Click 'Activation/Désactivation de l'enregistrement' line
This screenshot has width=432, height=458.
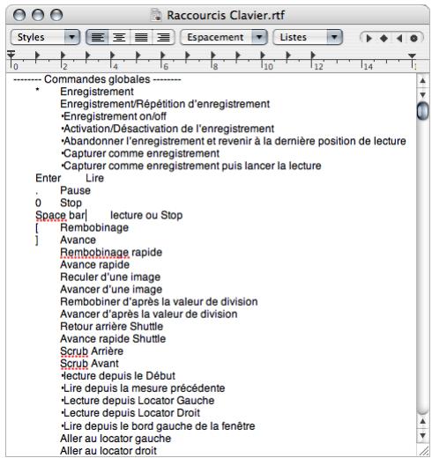(168, 129)
